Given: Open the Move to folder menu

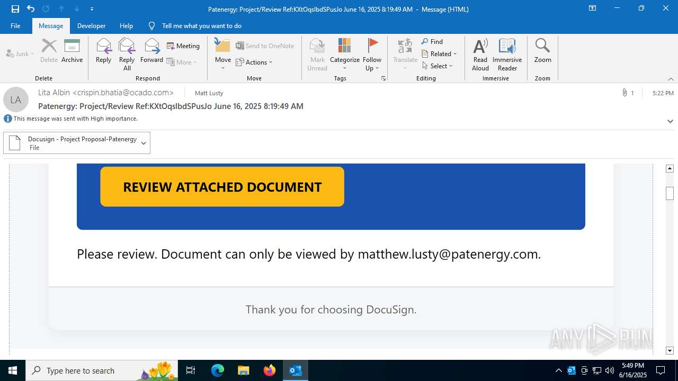Looking at the screenshot, I should [223, 55].
